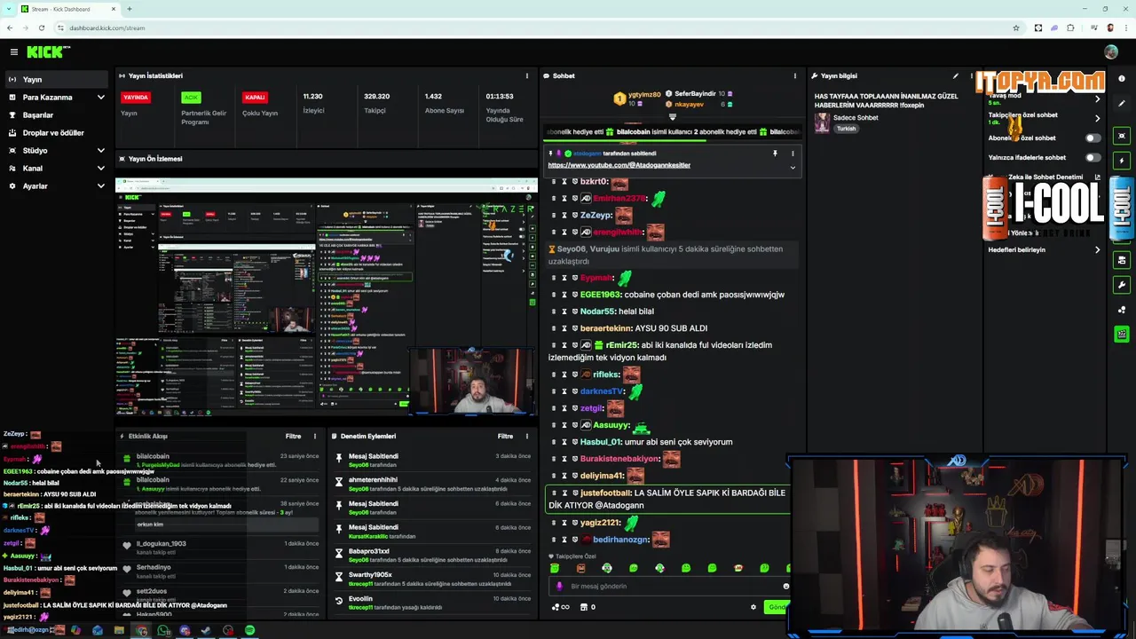Click the lightning bolt icon in right toolbar

pyautogui.click(x=1122, y=161)
